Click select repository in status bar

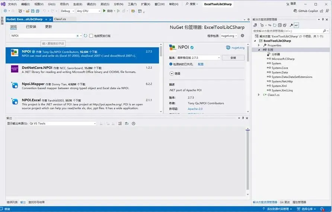click(306, 209)
